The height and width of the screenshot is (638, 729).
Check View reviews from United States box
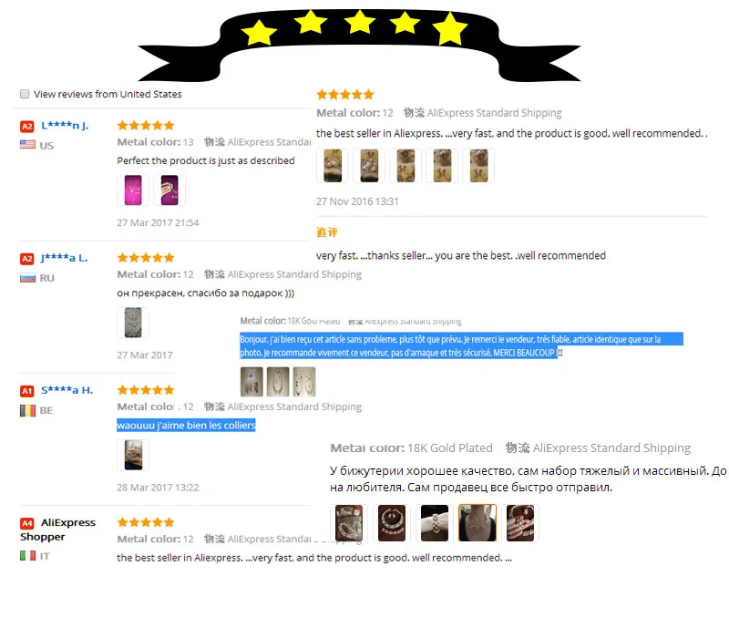coord(25,94)
